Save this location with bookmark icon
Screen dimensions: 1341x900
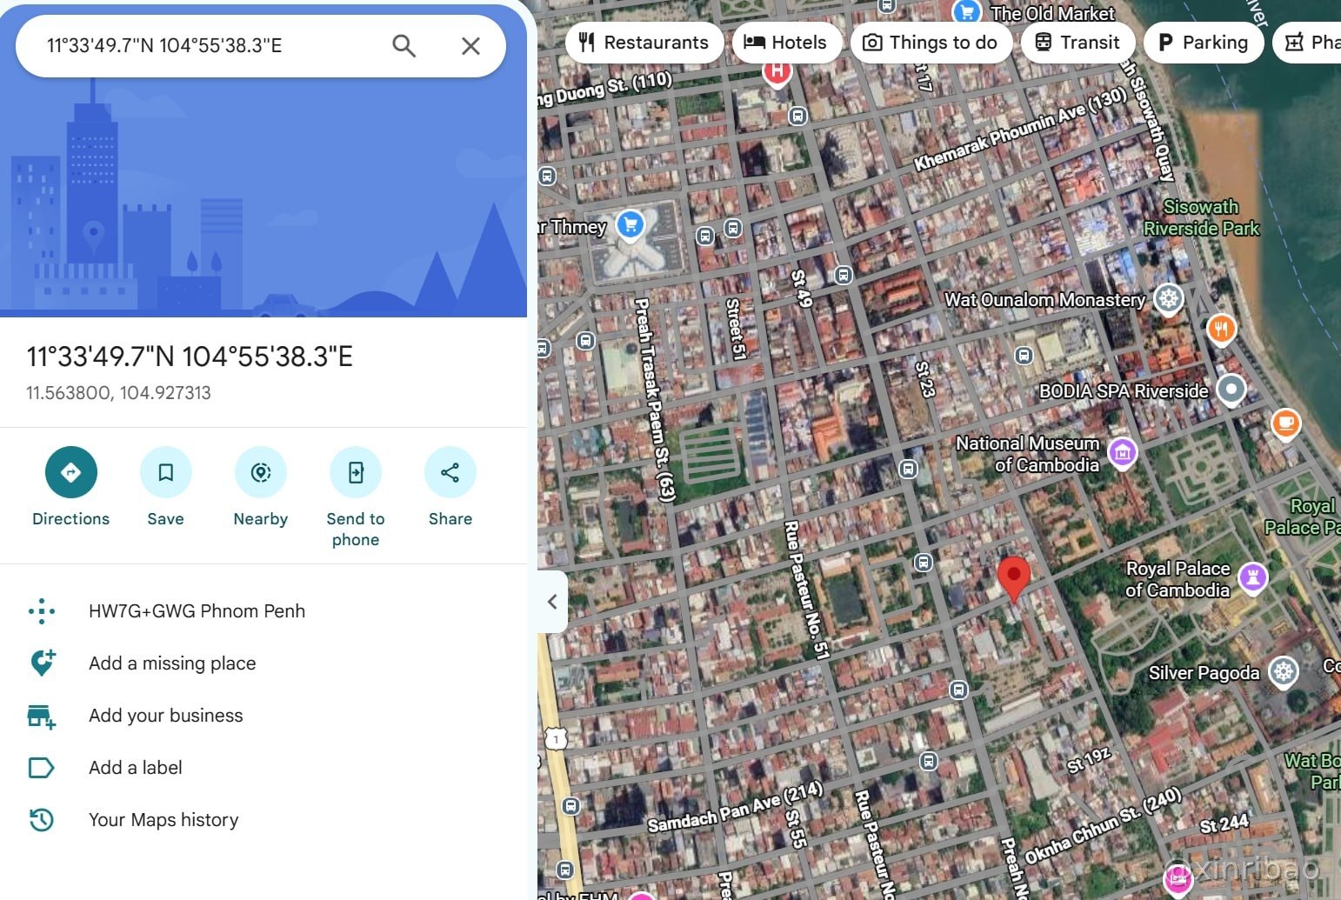pyautogui.click(x=165, y=472)
